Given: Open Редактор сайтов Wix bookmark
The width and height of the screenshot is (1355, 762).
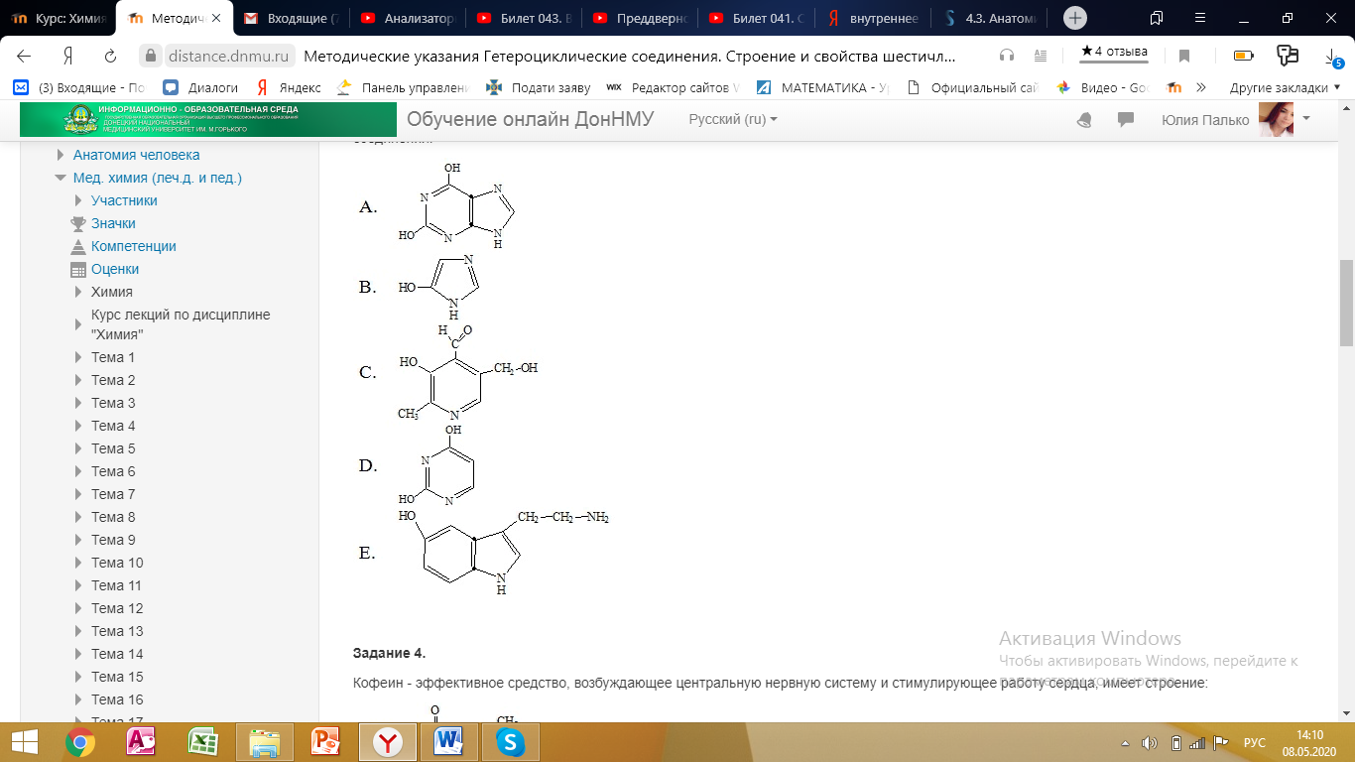Looking at the screenshot, I should coord(674,87).
